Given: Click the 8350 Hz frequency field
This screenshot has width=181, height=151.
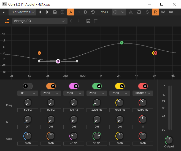Looking at the screenshot, I should [143, 110].
